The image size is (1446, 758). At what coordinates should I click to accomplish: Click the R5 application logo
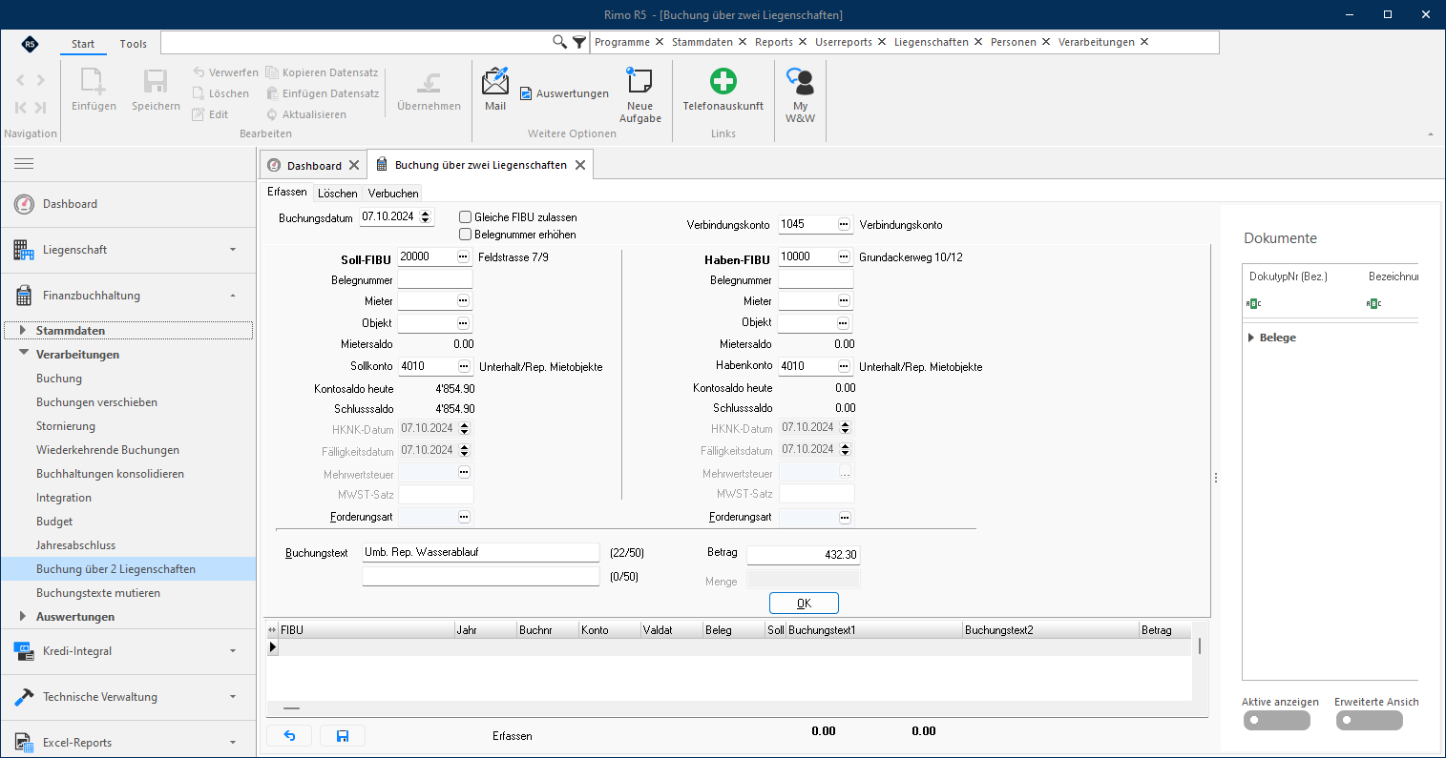point(30,44)
